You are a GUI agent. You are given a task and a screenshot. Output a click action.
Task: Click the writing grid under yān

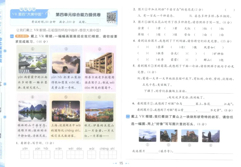25,155
